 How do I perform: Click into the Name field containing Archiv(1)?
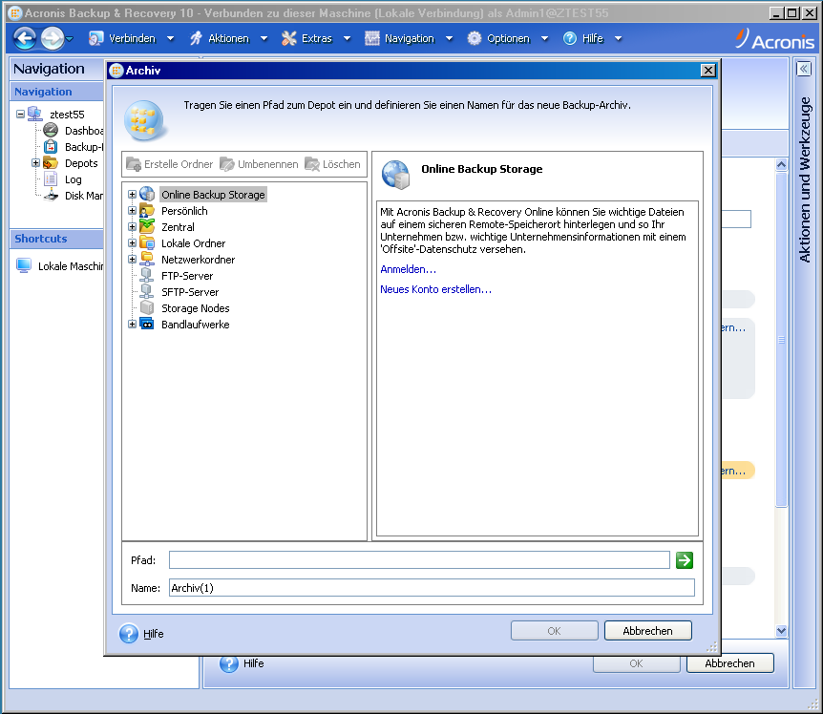(432, 588)
